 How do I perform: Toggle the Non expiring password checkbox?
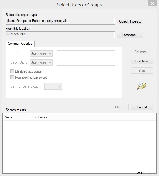(12, 77)
